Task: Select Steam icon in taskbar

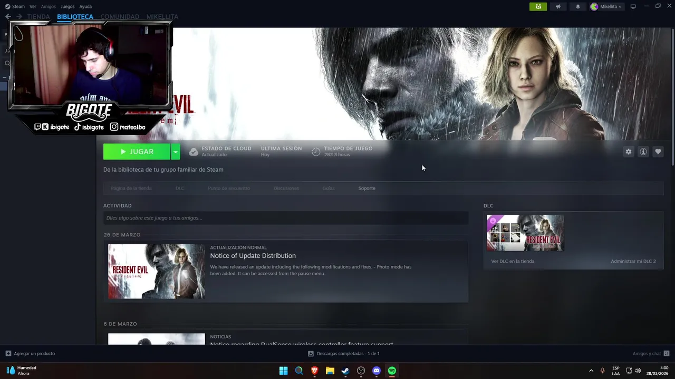Action: click(345, 371)
